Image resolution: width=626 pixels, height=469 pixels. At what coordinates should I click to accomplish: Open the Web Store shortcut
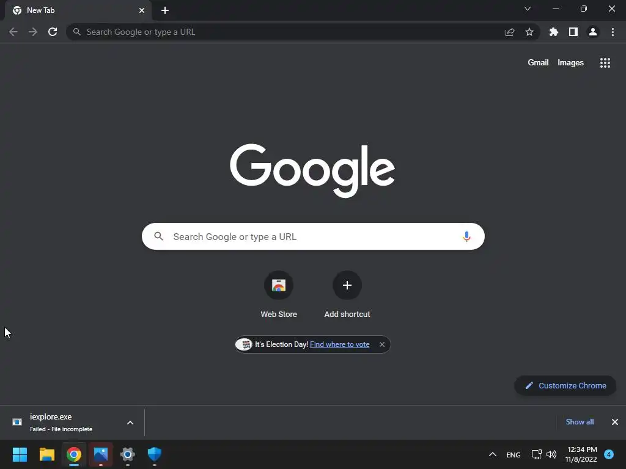tap(279, 294)
